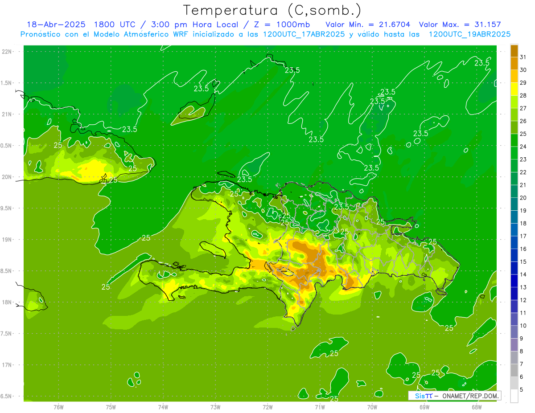Click the '75W' longitude axis label

(111, 407)
